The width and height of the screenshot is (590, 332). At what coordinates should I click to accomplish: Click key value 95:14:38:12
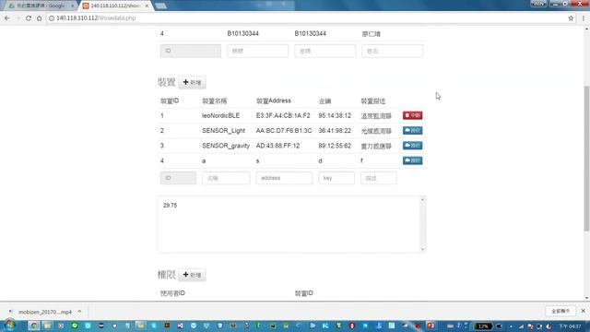pos(335,115)
